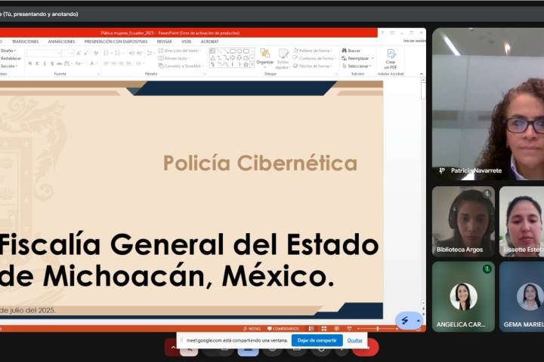Select the Biblioteca Argos participant tile
The width and height of the screenshot is (544, 362).
point(463,222)
